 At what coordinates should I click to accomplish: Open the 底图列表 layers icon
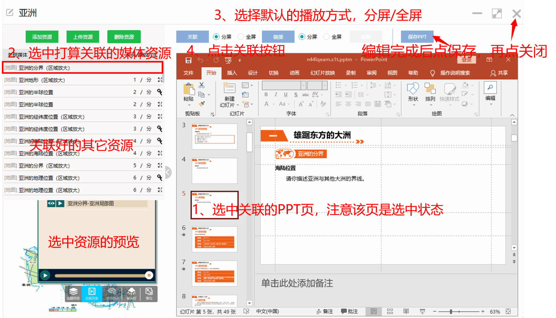point(73,293)
